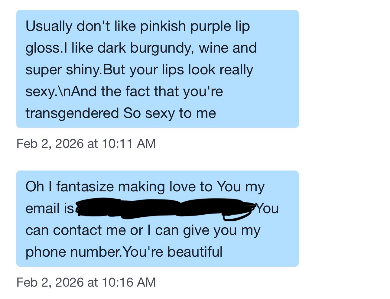The width and height of the screenshot is (390, 299).
Task: Click 'You're beautiful' in the second message
Action: click(x=173, y=252)
